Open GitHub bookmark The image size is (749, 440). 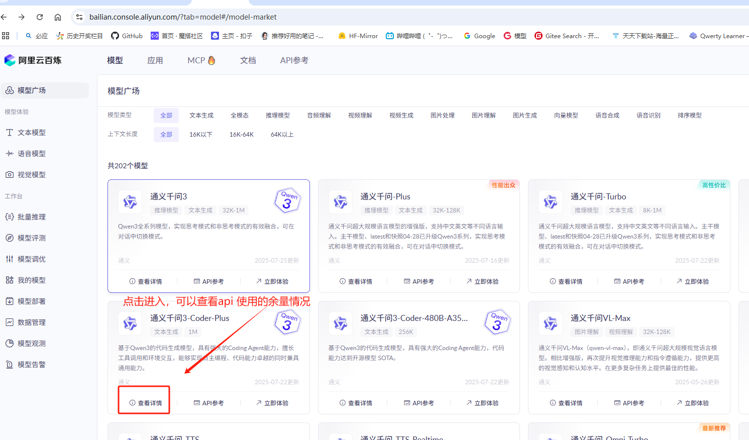[127, 36]
